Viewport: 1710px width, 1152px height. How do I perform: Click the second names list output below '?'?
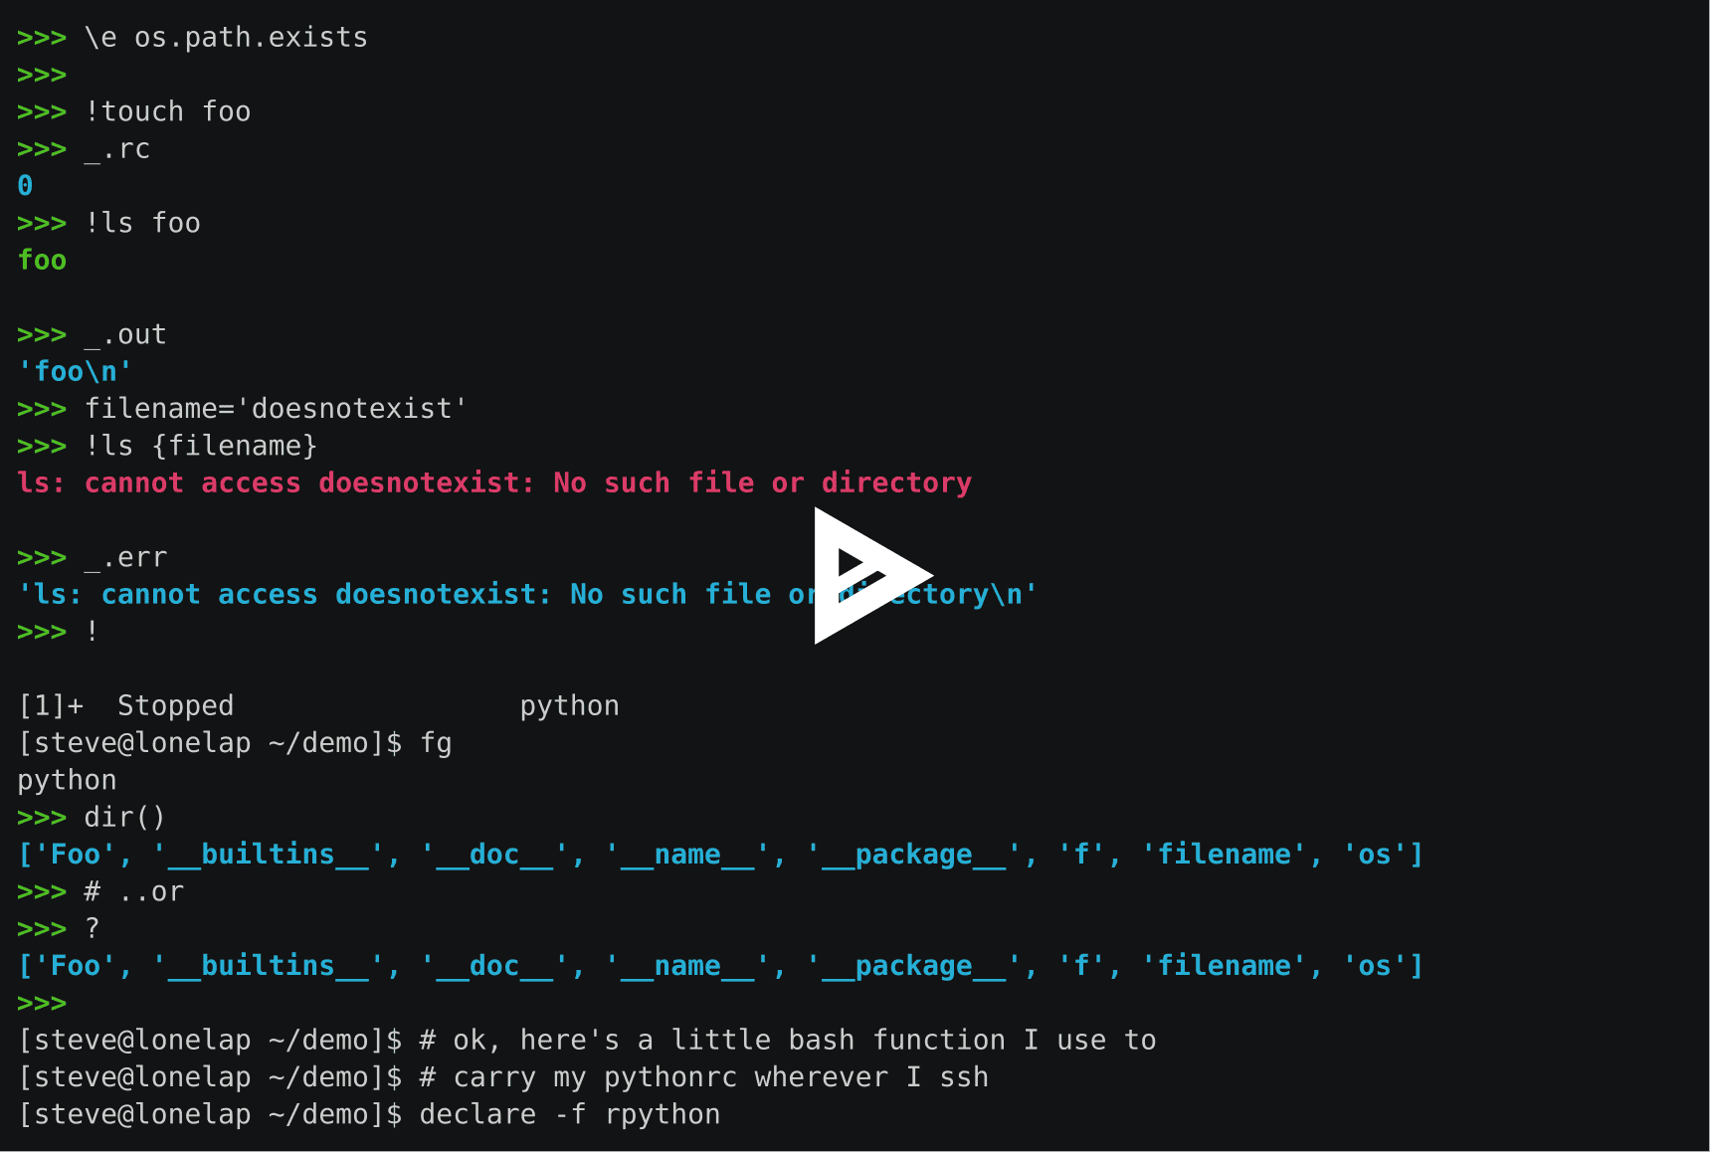721,966
